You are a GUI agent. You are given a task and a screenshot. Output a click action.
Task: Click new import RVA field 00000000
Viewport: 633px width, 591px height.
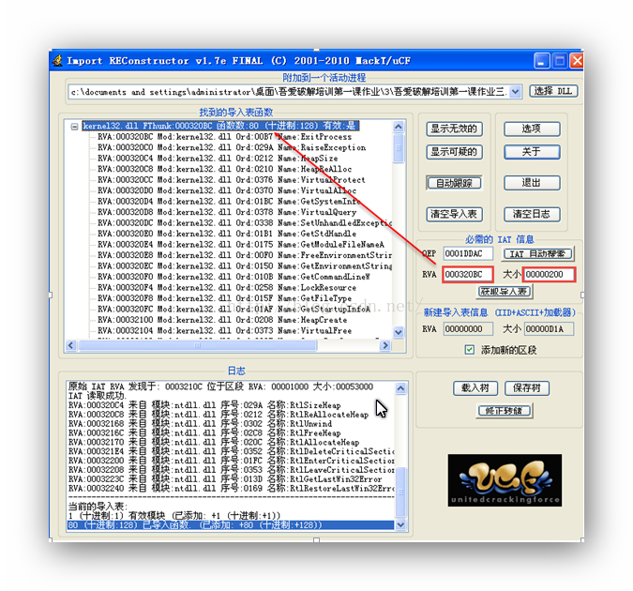point(468,329)
